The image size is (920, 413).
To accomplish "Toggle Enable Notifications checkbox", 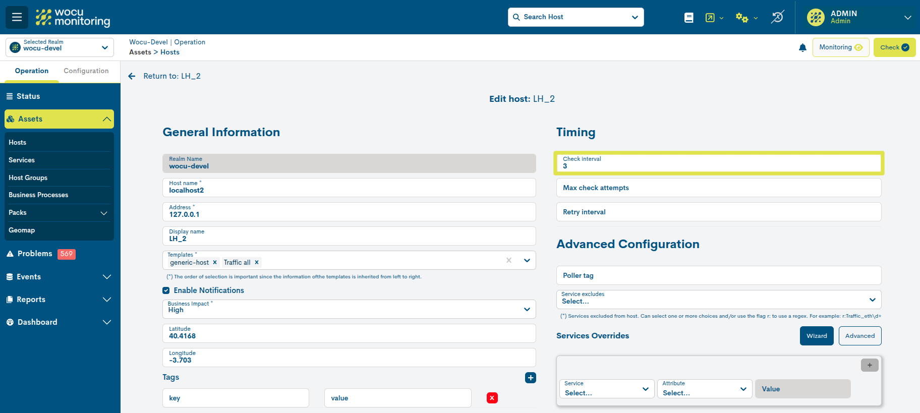I will pyautogui.click(x=166, y=290).
